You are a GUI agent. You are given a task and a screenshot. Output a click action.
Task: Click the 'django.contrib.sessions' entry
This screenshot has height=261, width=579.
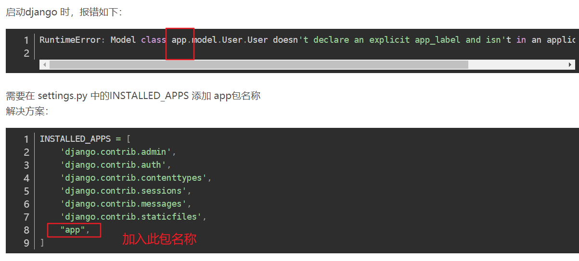pos(121,191)
